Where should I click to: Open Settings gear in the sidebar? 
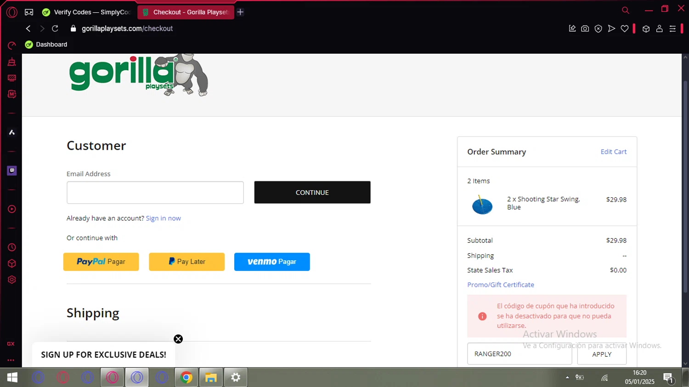[x=12, y=280]
